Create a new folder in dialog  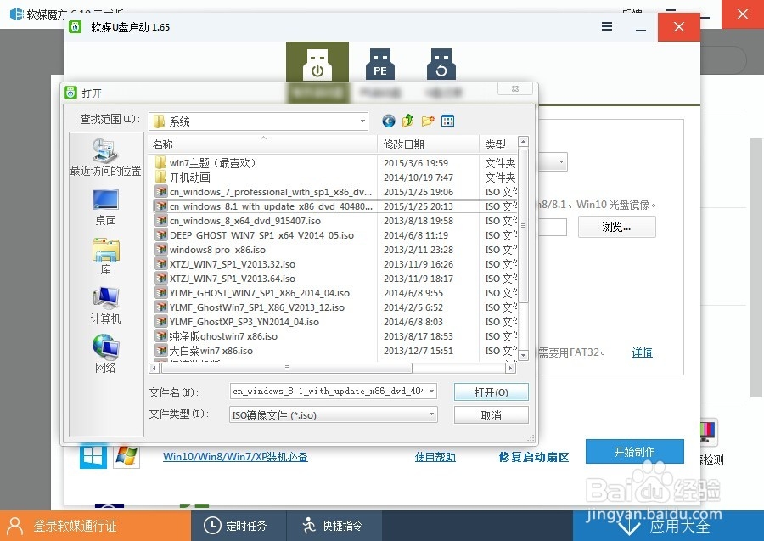tap(428, 121)
